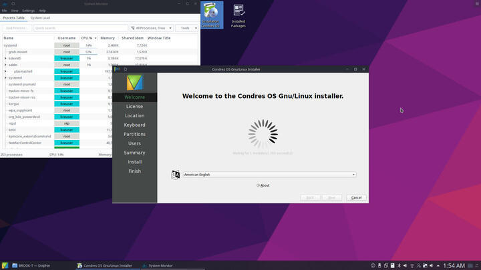Select the kpmcore_externalcommand process row
The width and height of the screenshot is (481, 270).
coord(57,136)
